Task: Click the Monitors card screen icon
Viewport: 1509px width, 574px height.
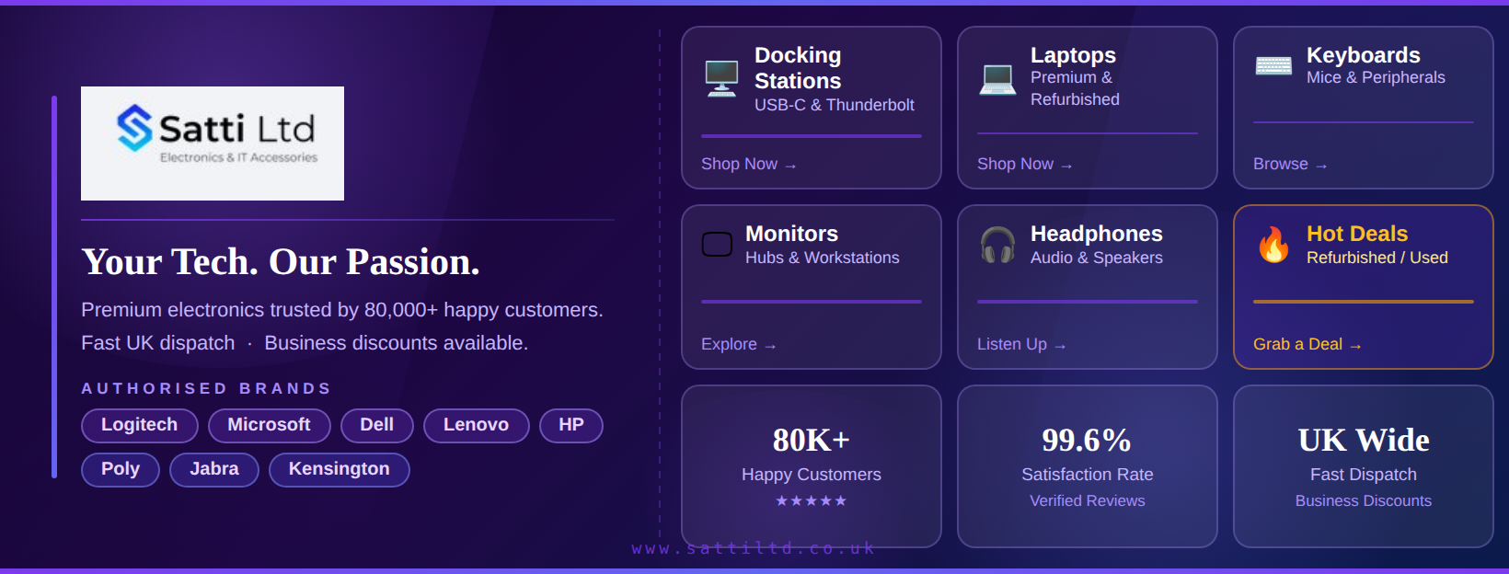Action: 717,245
